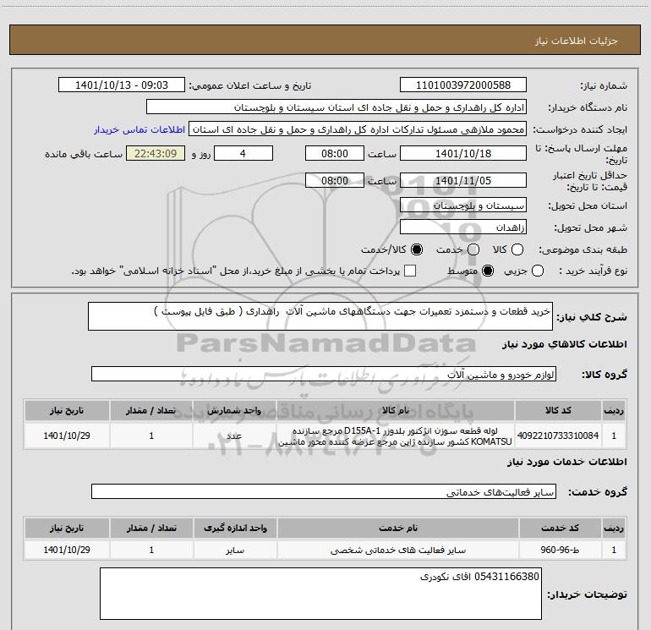The image size is (651, 630).
Task: Click goods table need date 1401/10/29
Action: (x=67, y=436)
